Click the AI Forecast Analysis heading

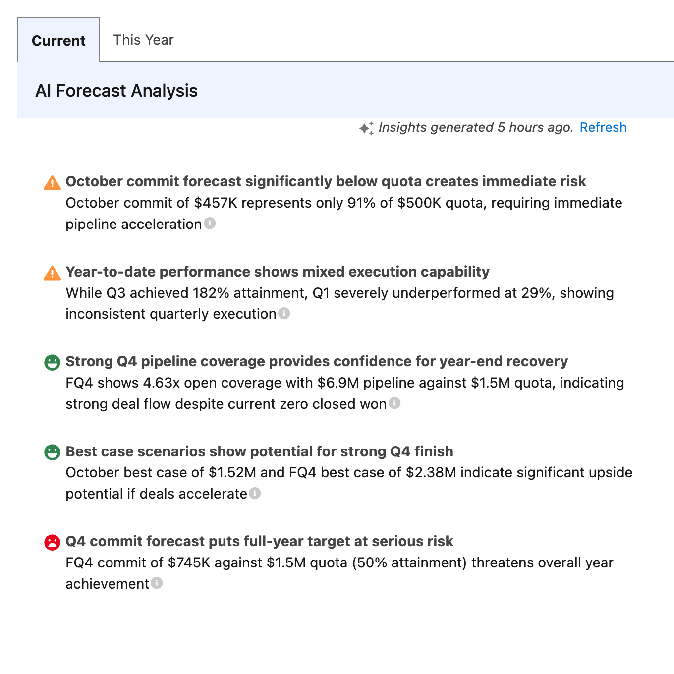tap(116, 91)
